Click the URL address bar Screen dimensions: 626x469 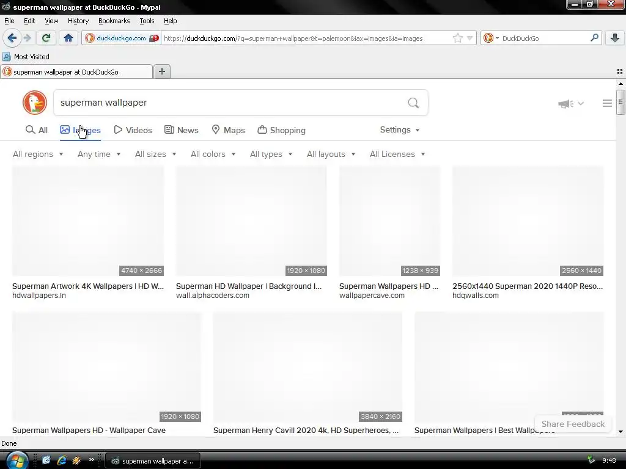point(306,38)
